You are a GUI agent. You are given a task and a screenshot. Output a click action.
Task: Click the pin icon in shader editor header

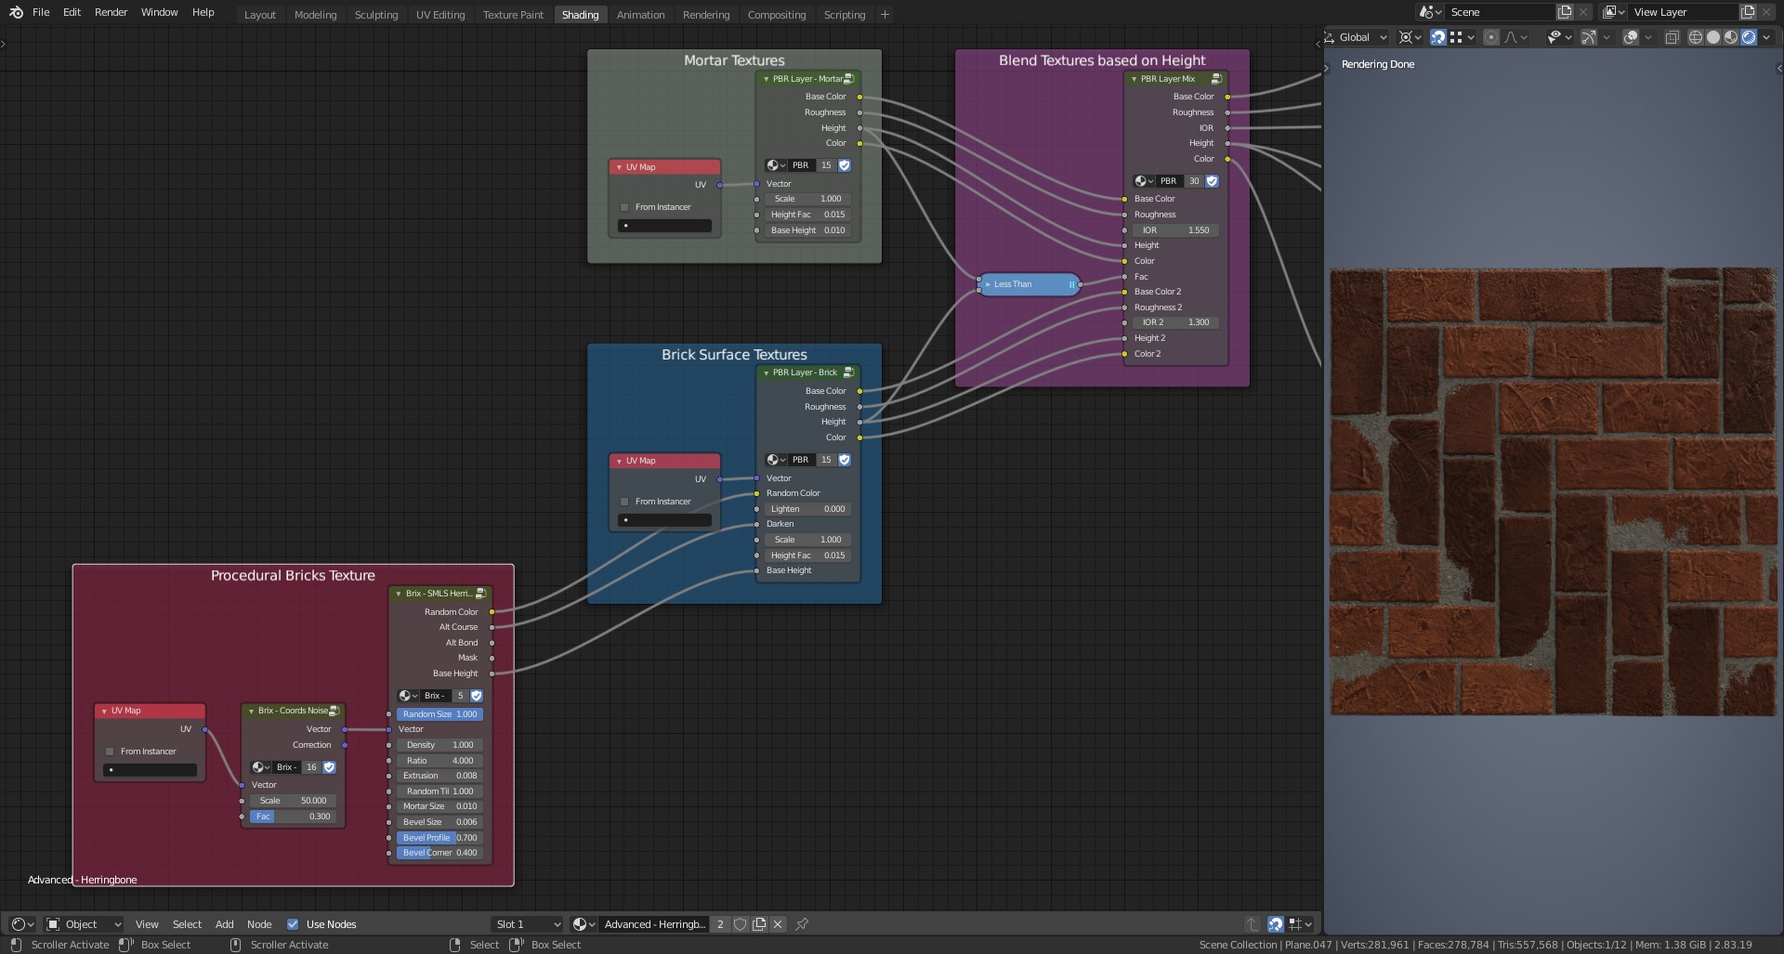801,924
